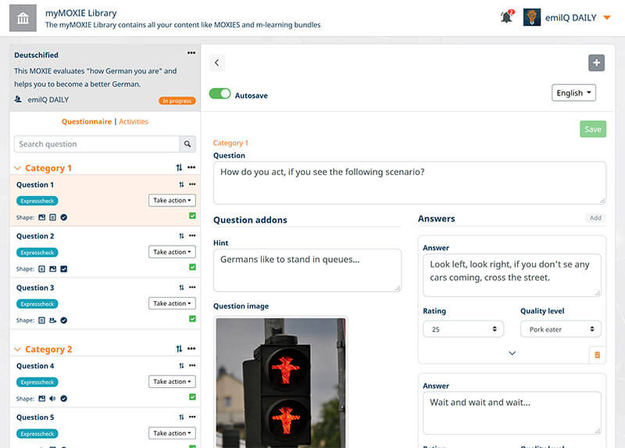This screenshot has height=448, width=625.
Task: Select Question 5 in the list
Action: click(x=35, y=418)
